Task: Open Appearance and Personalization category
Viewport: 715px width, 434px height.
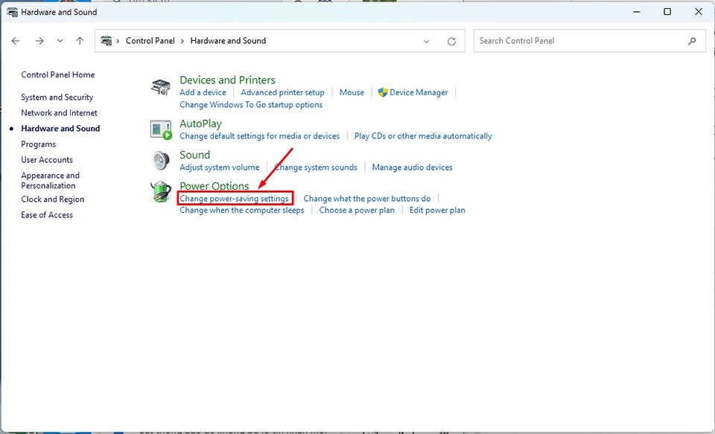Action: pyautogui.click(x=50, y=181)
